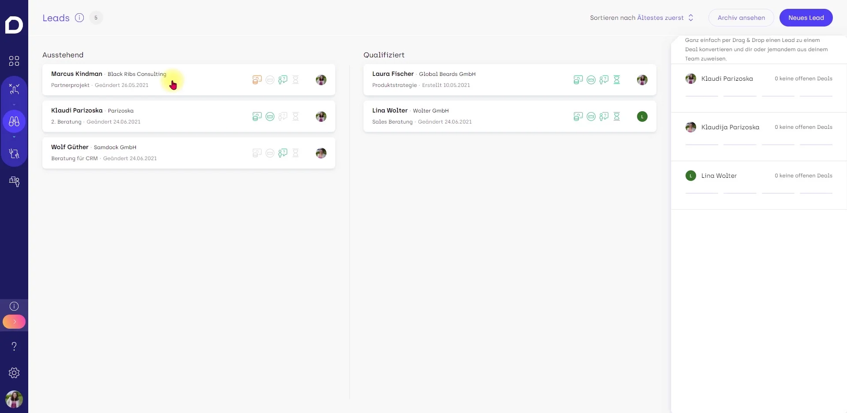Open the info icon in sidebar bottom

pos(14,306)
